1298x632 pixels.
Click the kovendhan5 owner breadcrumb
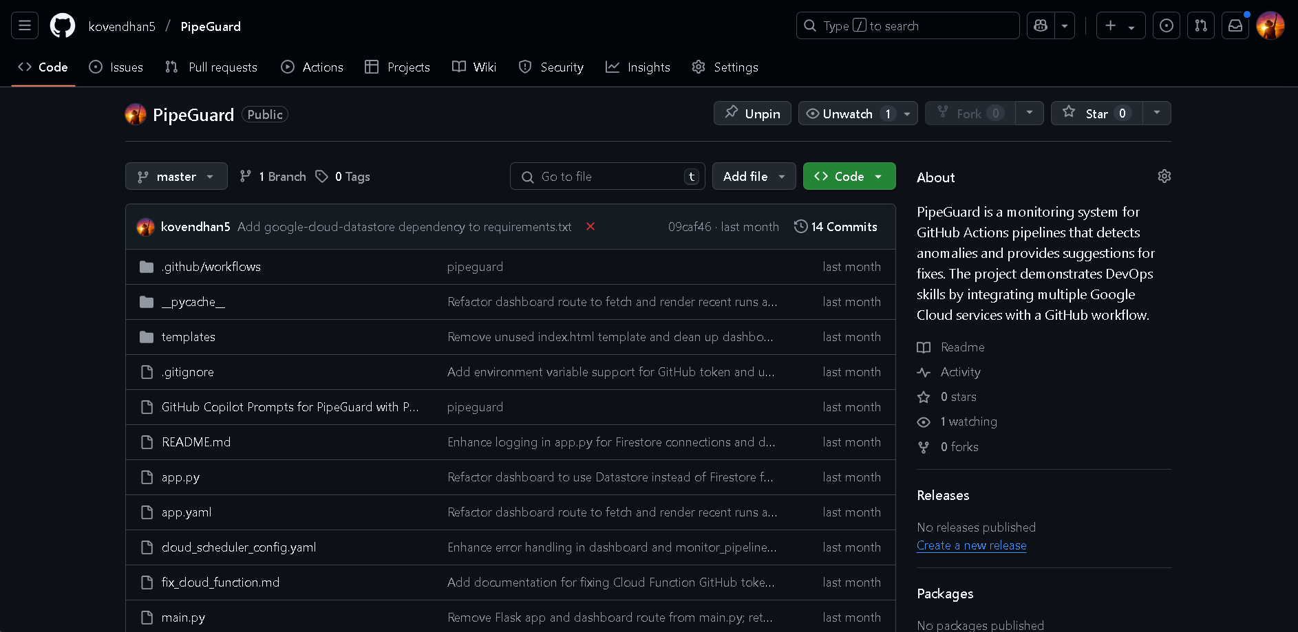coord(122,26)
